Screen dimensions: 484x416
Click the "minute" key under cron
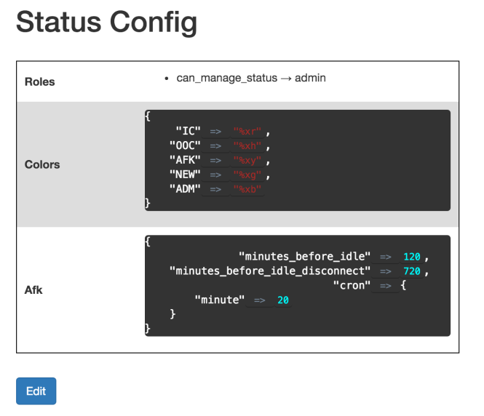220,300
